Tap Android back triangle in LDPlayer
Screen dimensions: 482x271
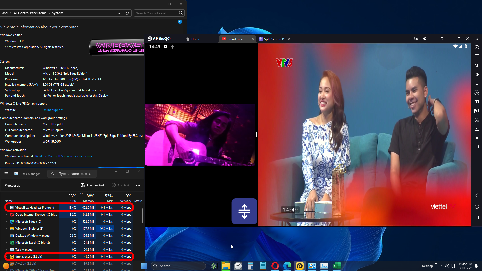click(x=477, y=195)
